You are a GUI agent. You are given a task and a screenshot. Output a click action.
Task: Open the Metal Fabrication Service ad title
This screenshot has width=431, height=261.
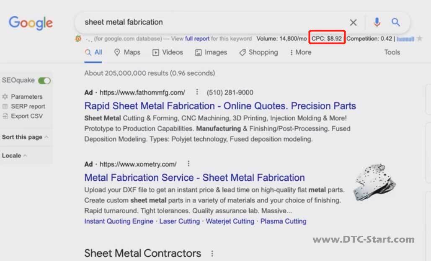(195, 178)
